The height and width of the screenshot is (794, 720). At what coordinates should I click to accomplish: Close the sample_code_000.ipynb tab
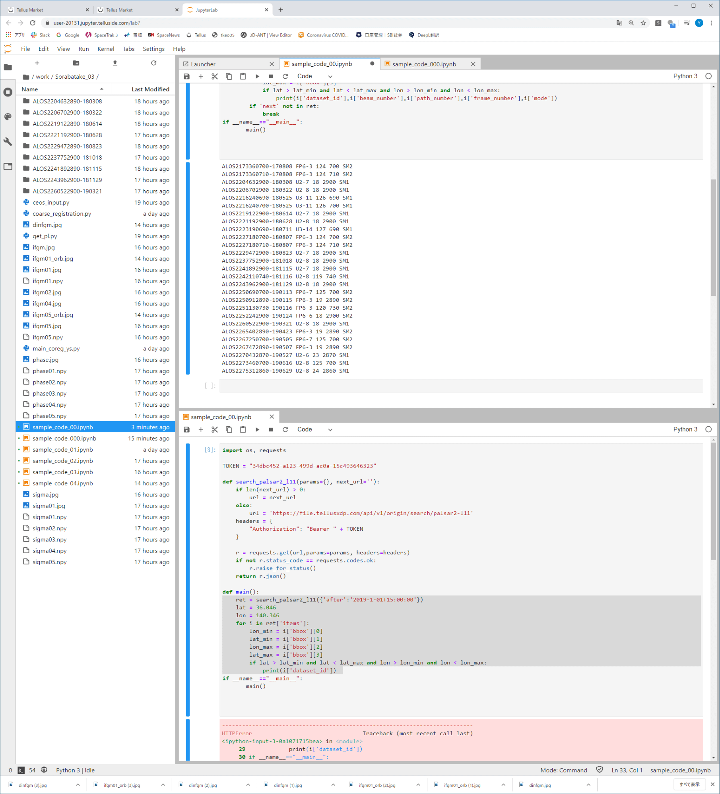pos(473,64)
